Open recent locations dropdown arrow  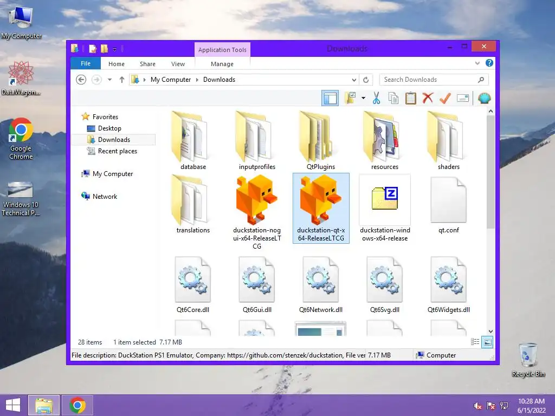[109, 80]
